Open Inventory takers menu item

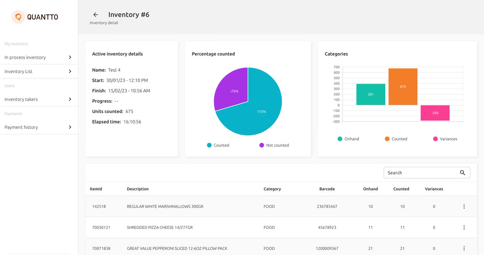pos(39,99)
